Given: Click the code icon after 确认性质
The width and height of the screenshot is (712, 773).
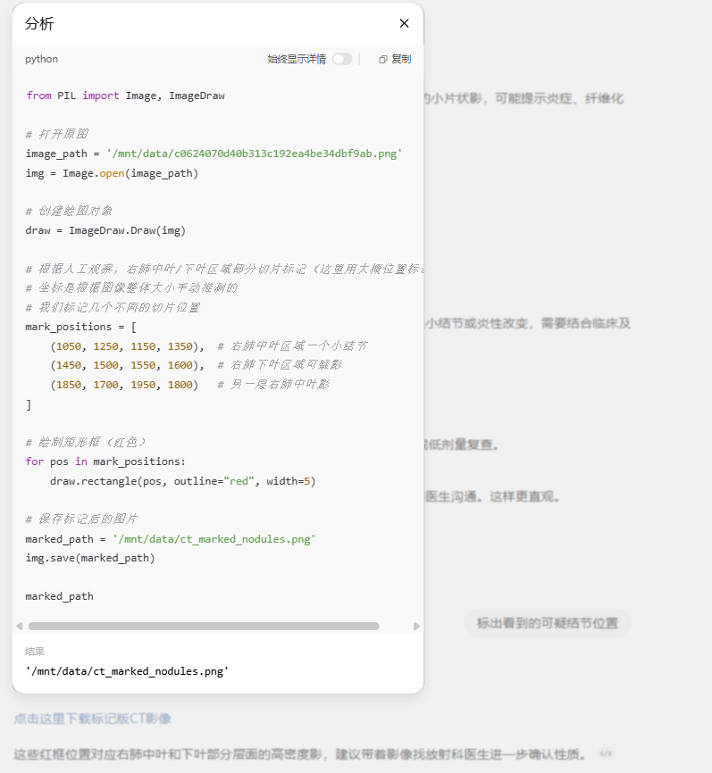Looking at the screenshot, I should tap(606, 753).
